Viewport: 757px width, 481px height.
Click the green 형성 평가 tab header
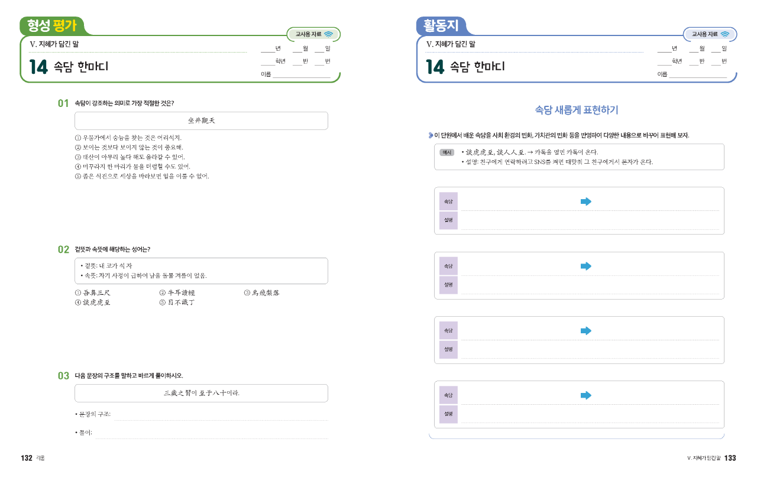coord(52,26)
